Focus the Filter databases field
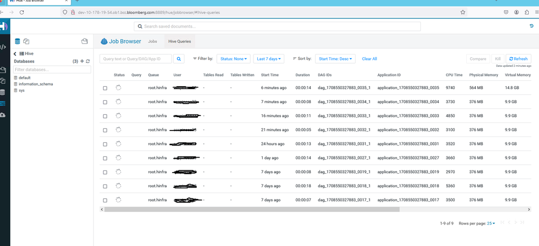Screen dimensions: 539x246 52,70
